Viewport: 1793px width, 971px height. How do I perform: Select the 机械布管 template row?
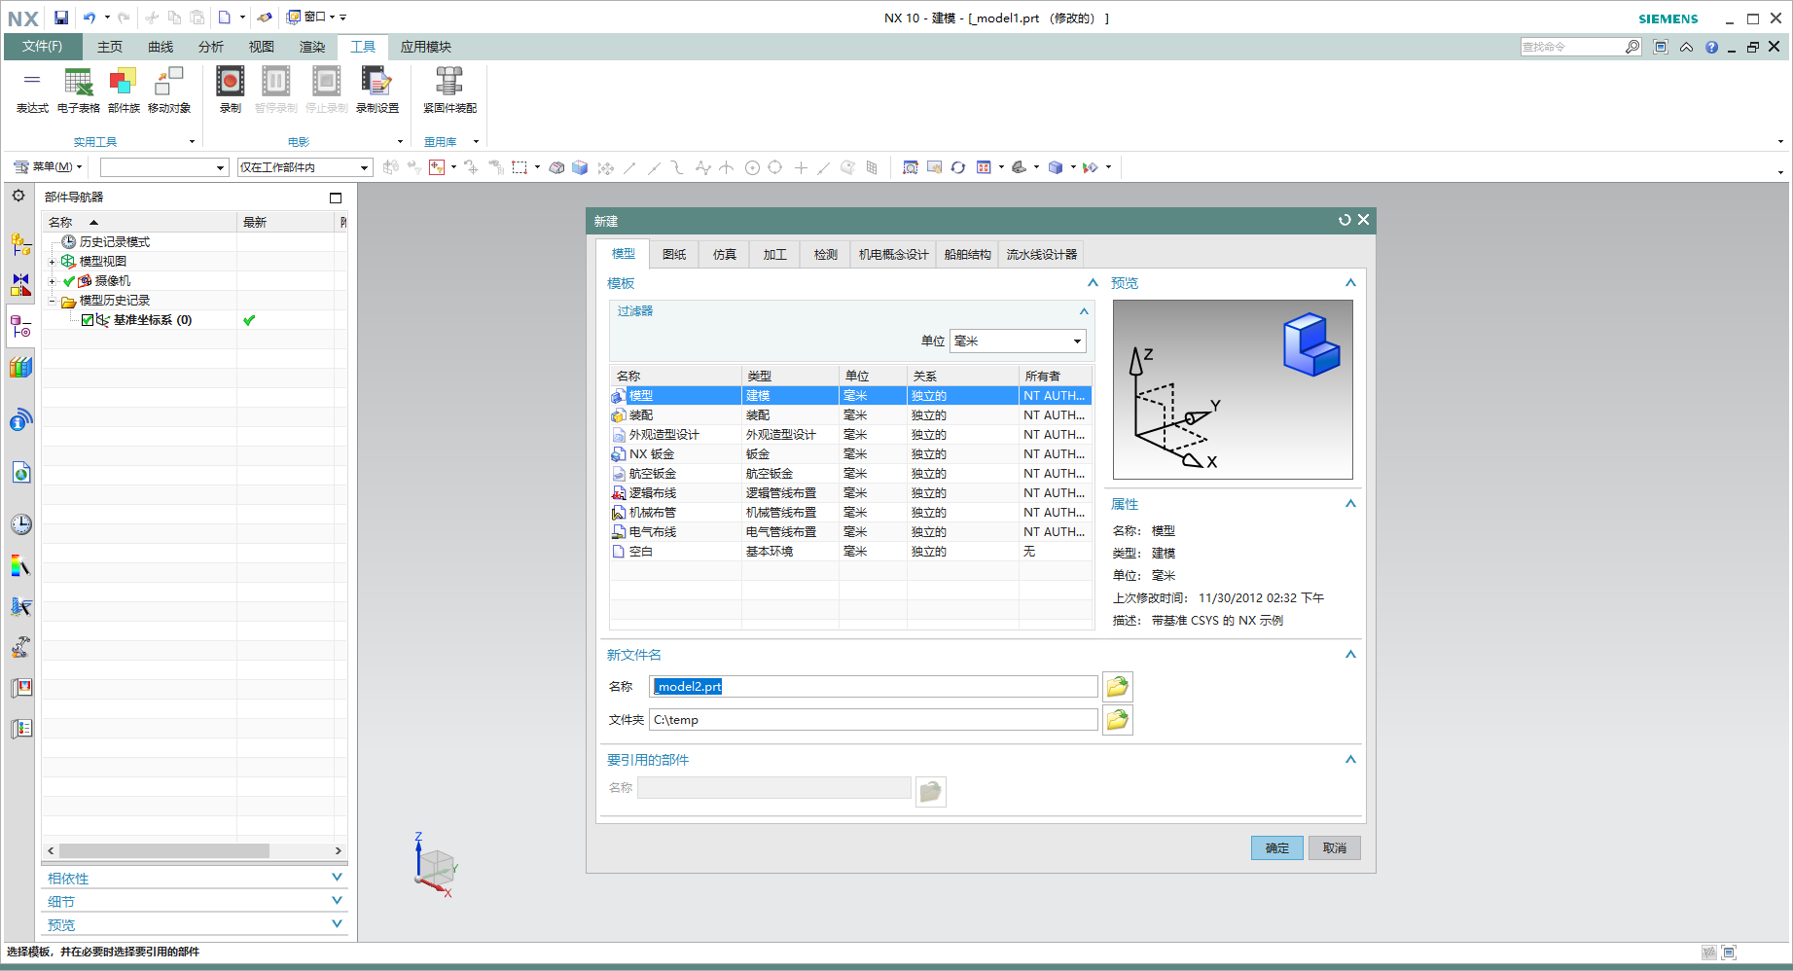[x=850, y=513]
